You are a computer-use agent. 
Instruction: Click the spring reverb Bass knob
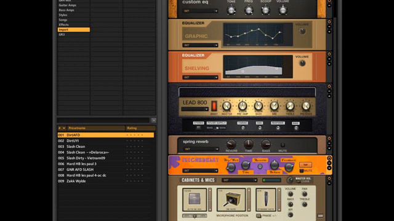click(266, 144)
